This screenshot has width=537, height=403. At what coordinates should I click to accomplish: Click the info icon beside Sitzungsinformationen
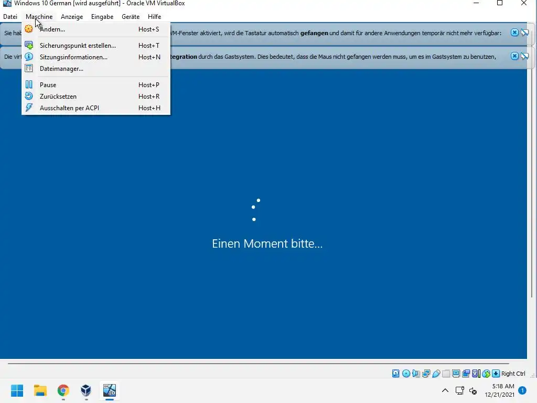click(29, 57)
